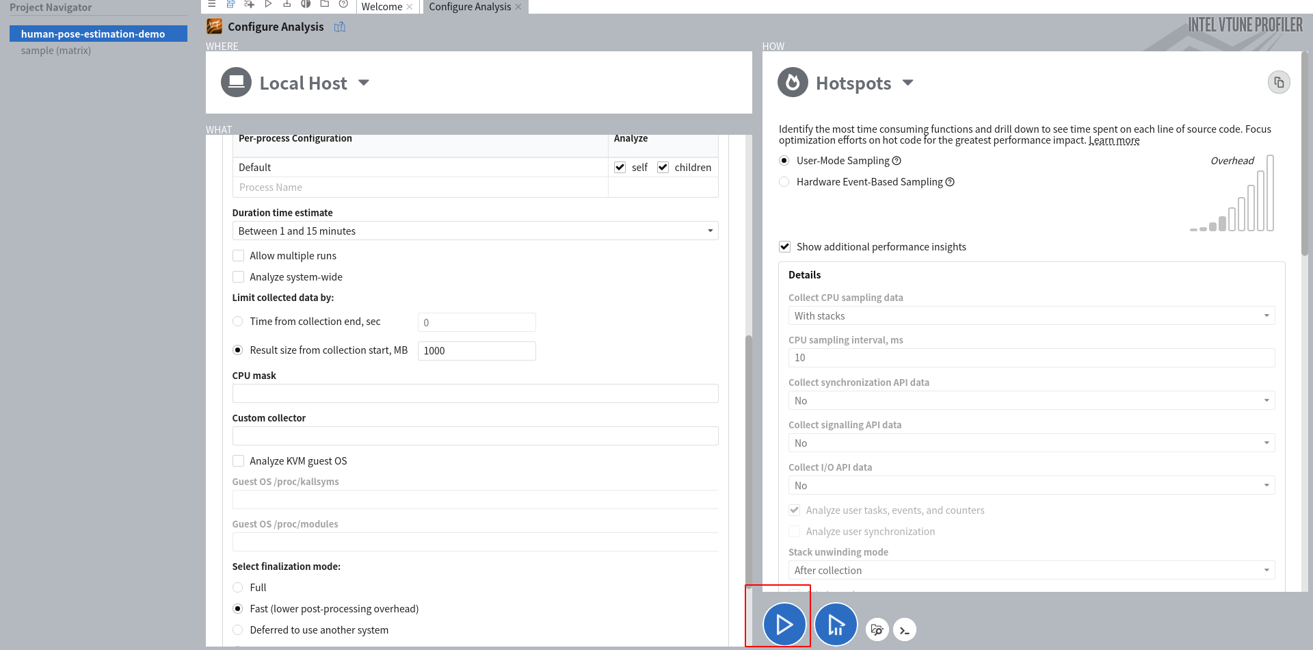Open the help tour icon beside Configure Analysis
The height and width of the screenshot is (650, 1313).
[340, 27]
